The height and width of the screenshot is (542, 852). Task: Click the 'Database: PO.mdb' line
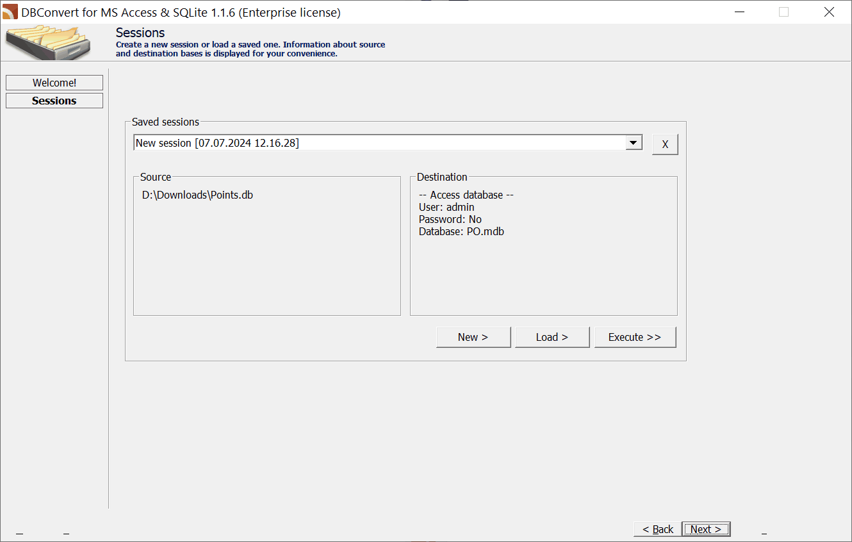461,231
